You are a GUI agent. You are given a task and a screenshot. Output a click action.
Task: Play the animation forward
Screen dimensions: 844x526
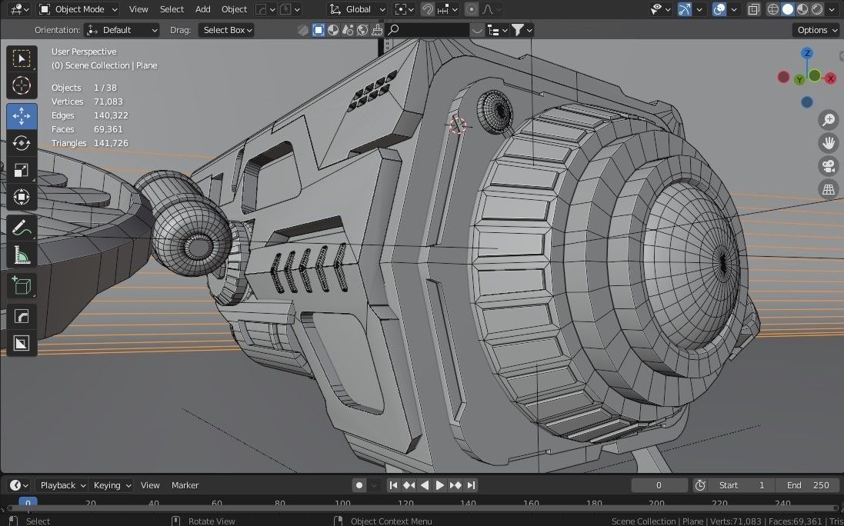(x=440, y=485)
